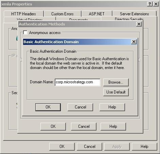Cancel the Basic Authentication Domain dialog

[x=80, y=107]
